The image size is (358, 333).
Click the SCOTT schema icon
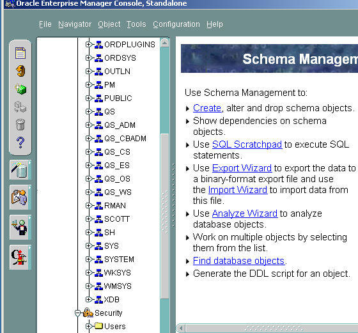(x=98, y=219)
